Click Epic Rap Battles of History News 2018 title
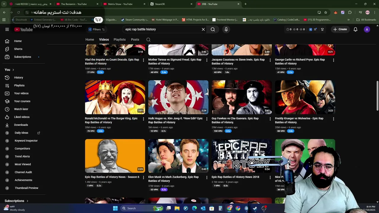379x213 pixels. click(x=235, y=177)
